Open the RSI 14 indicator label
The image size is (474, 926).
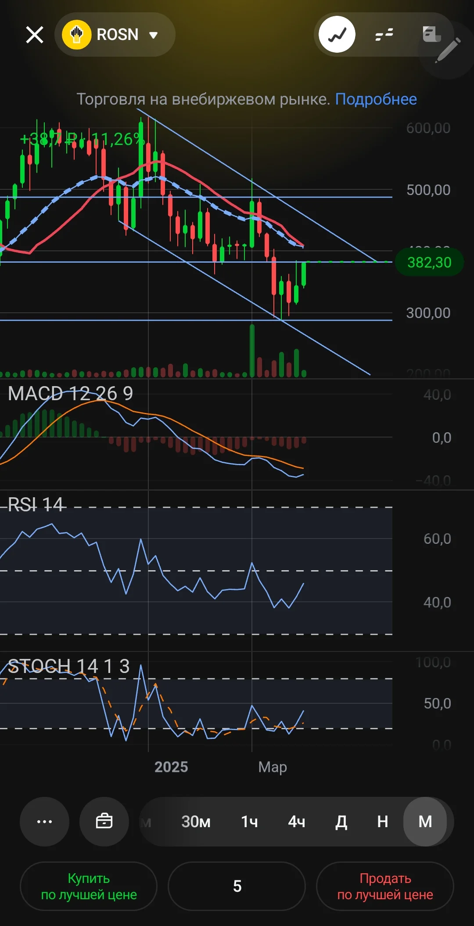click(x=36, y=505)
